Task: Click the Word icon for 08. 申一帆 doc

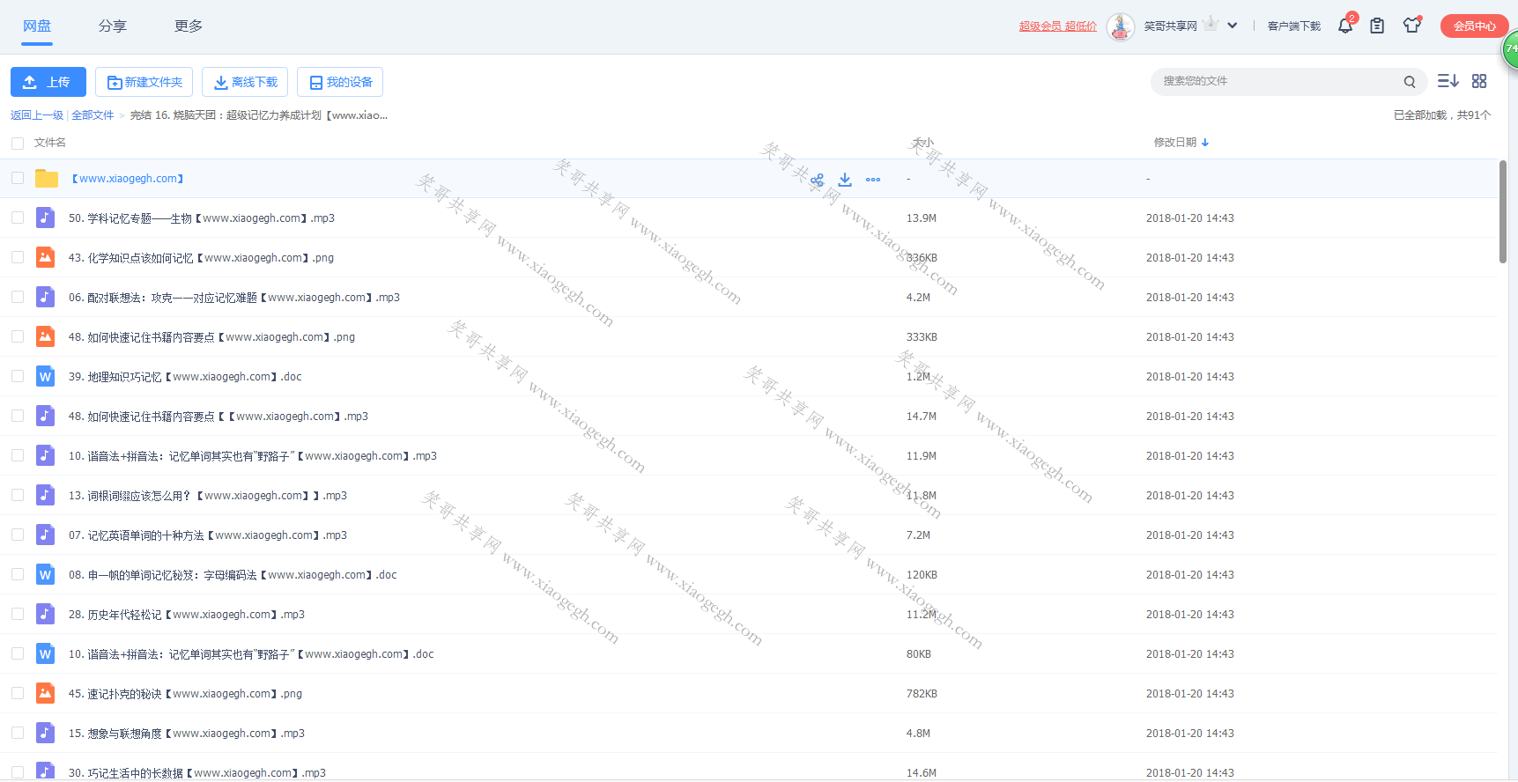Action: [45, 574]
